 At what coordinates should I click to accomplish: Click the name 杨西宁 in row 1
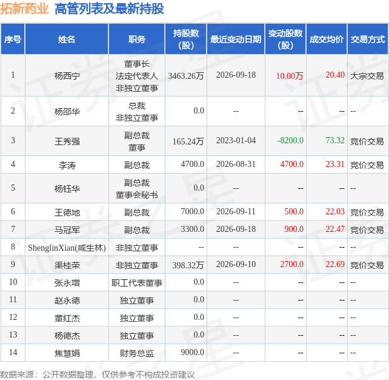point(67,76)
